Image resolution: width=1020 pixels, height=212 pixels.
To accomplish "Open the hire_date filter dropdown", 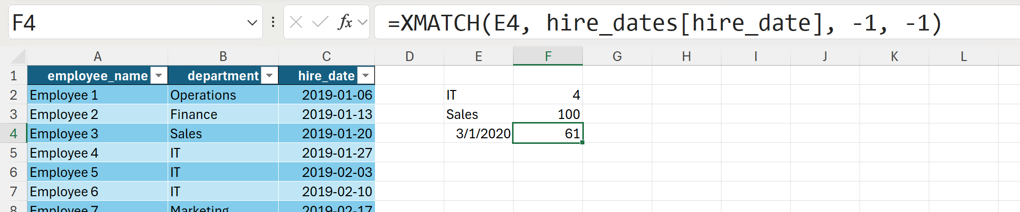I will pos(365,76).
